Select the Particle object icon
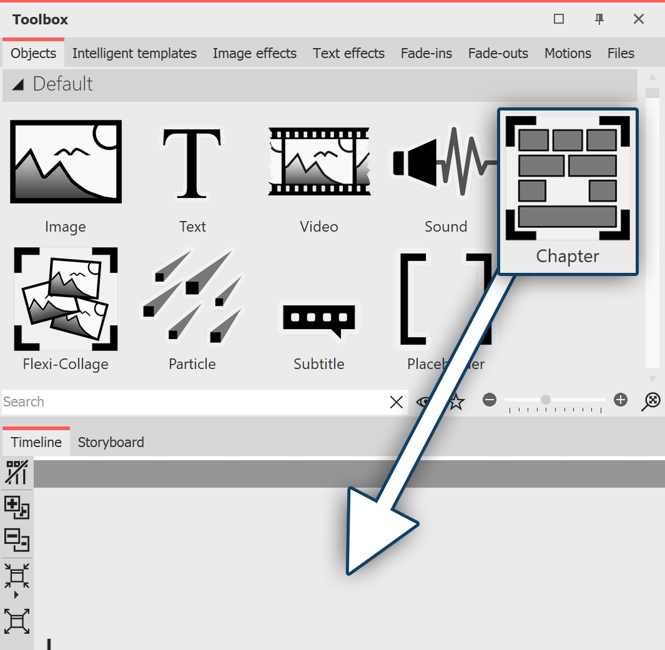 tap(192, 300)
